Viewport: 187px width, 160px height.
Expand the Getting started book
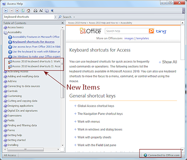coord(15,140)
